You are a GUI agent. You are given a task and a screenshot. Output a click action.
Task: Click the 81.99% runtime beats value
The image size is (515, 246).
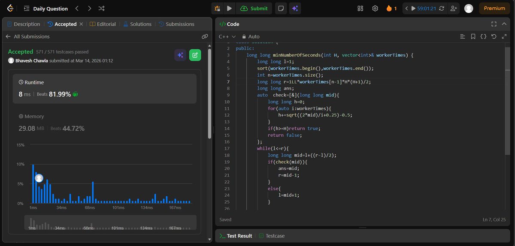pos(60,94)
